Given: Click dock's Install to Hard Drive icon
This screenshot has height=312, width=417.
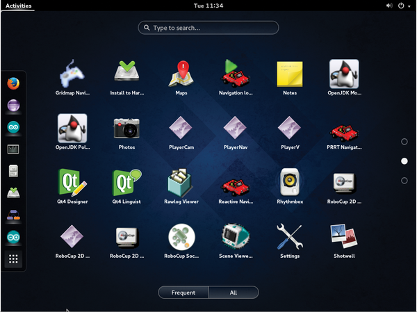Looking at the screenshot, I should click(13, 193).
